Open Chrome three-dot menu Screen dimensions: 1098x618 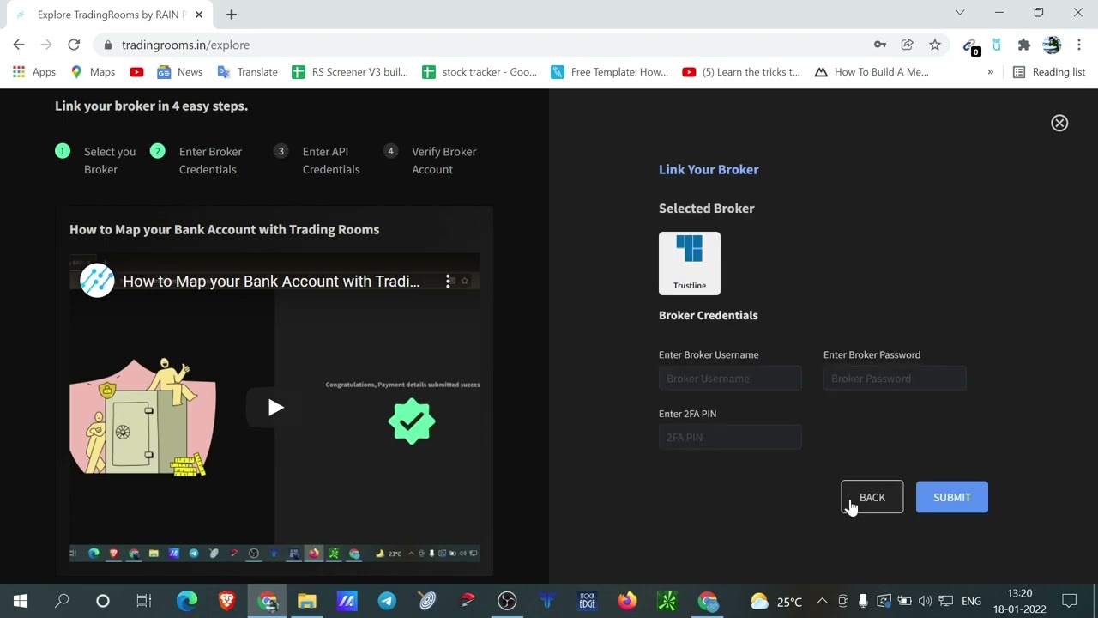1078,45
